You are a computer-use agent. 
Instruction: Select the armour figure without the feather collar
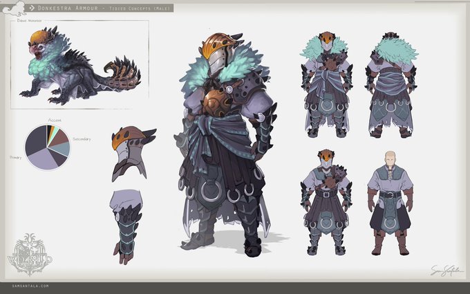[326, 202]
